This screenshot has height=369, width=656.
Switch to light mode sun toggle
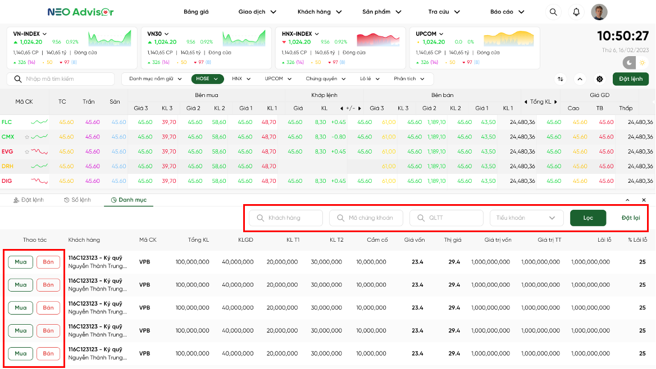(x=643, y=62)
